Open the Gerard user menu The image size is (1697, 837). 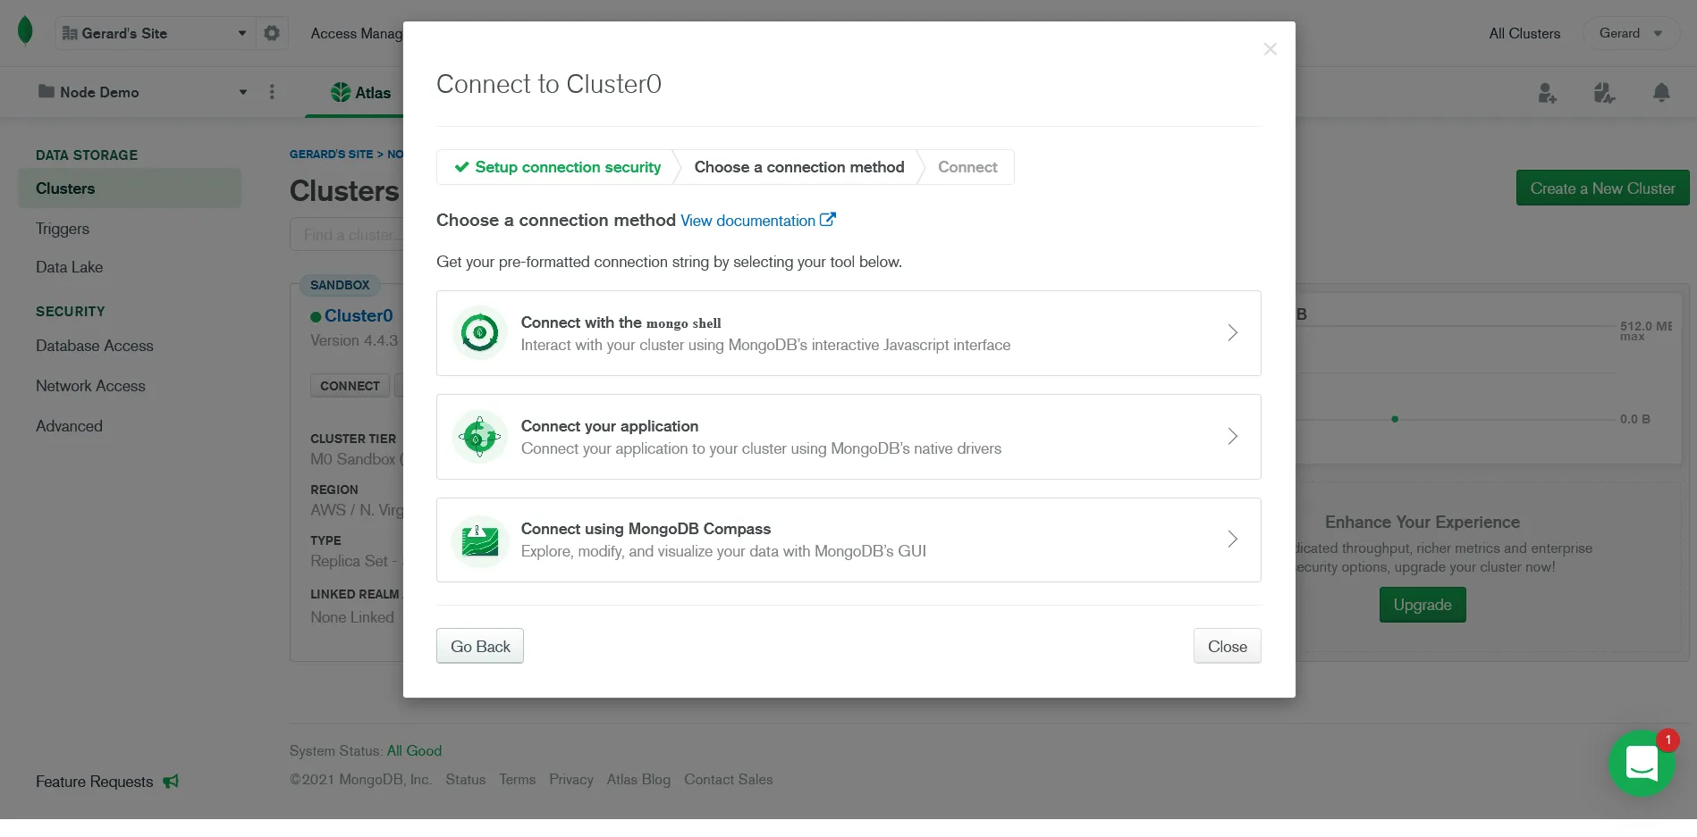coord(1631,33)
